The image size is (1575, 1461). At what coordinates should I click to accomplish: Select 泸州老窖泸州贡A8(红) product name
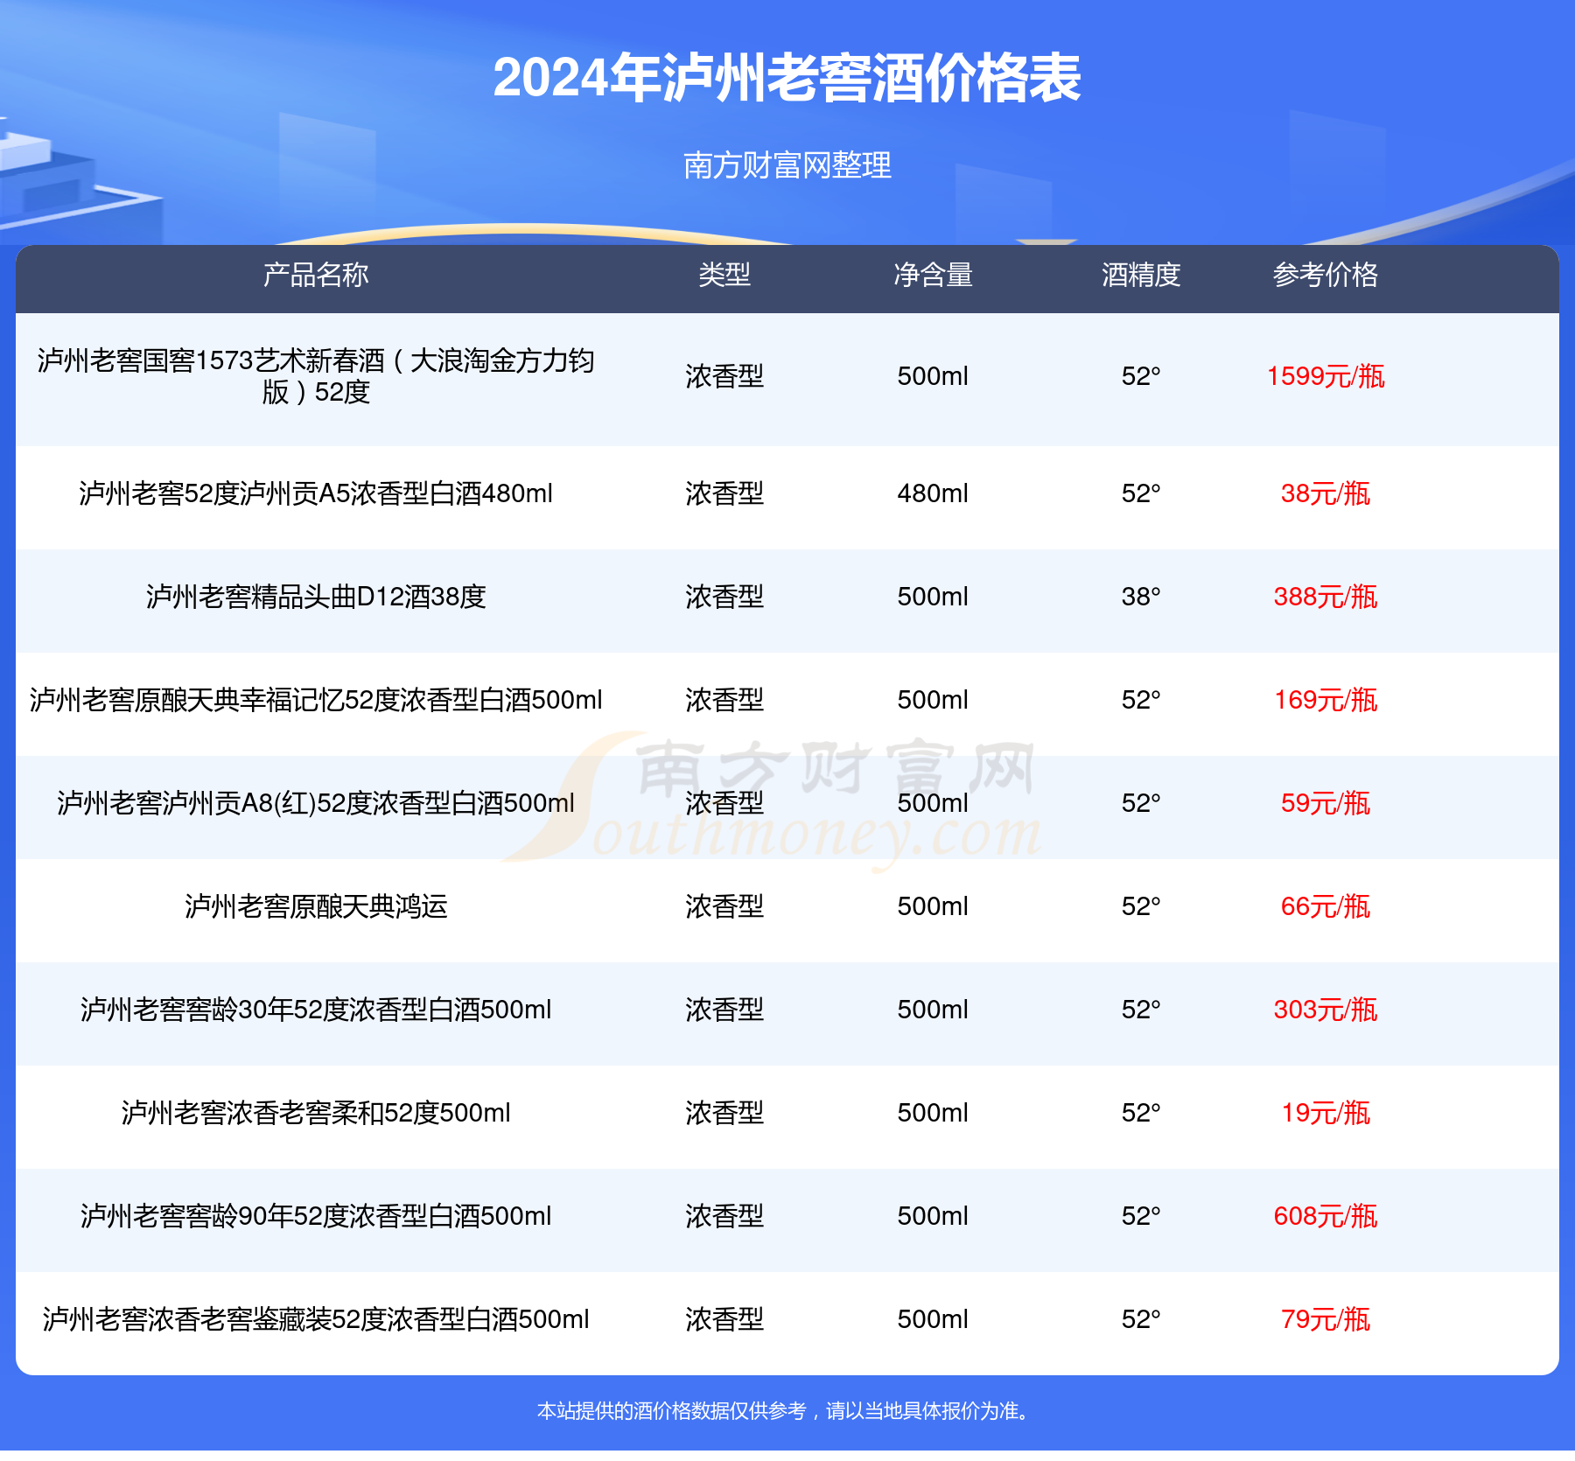click(316, 803)
